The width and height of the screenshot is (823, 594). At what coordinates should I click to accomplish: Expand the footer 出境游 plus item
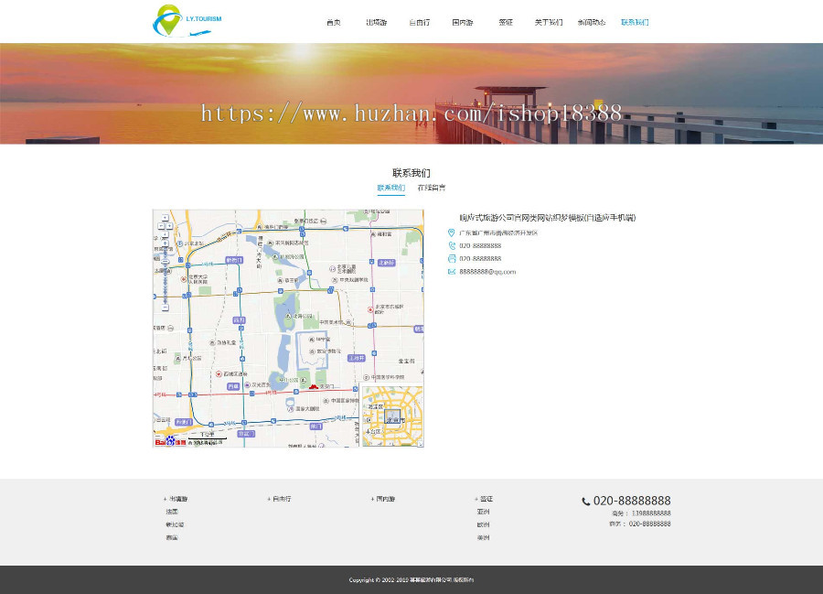click(x=176, y=499)
